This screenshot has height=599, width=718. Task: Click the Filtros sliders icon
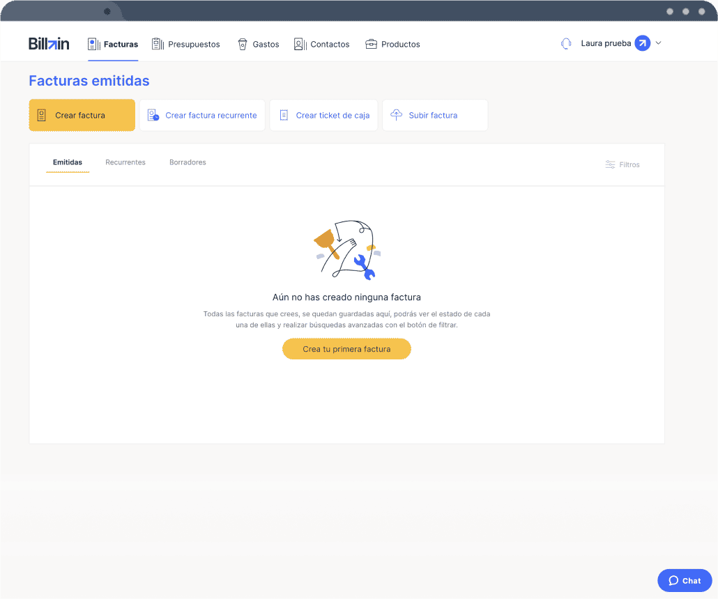click(611, 165)
